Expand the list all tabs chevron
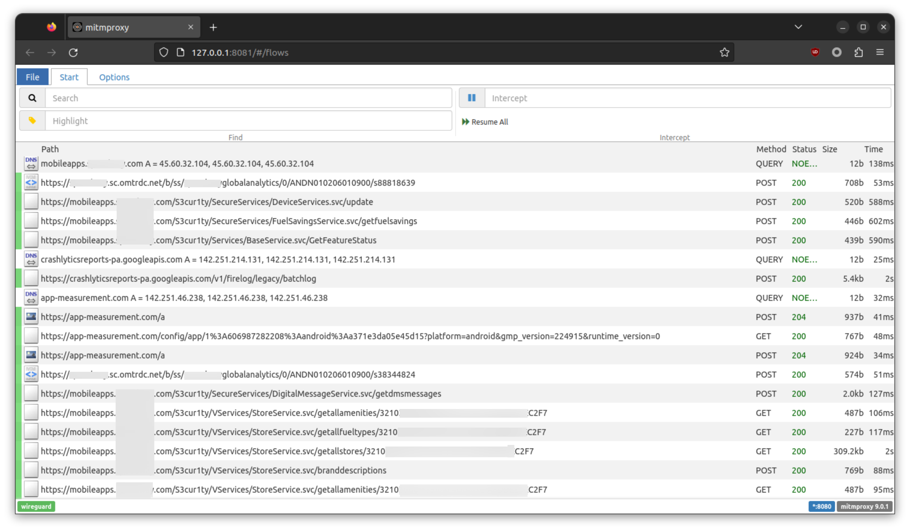This screenshot has width=910, height=531. tap(798, 27)
